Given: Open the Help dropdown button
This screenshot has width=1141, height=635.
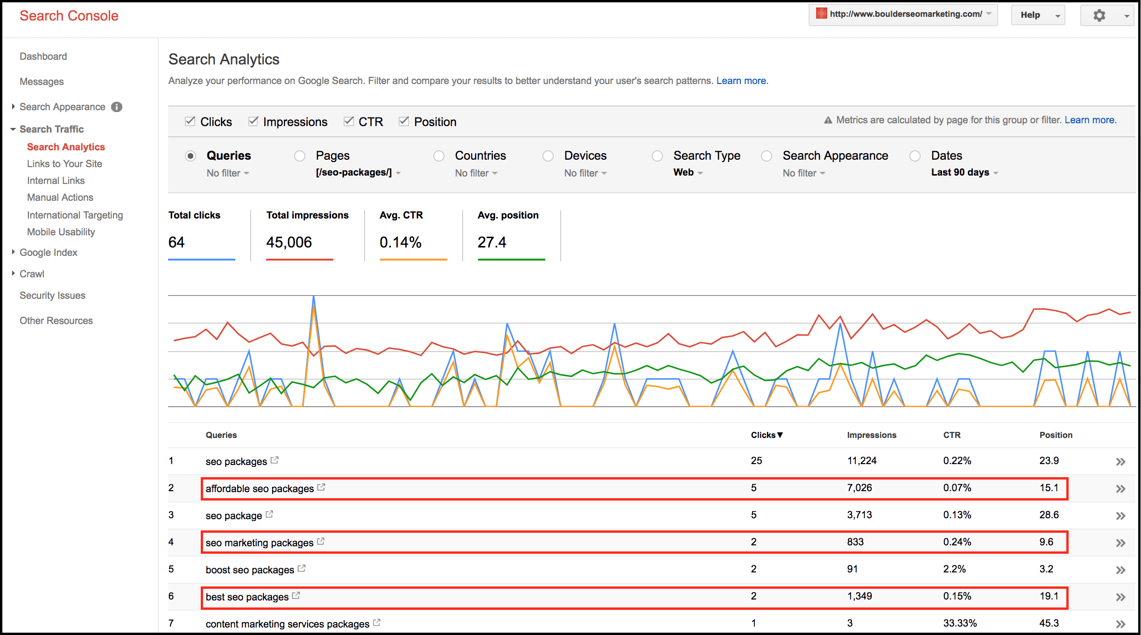Looking at the screenshot, I should pyautogui.click(x=1038, y=15).
